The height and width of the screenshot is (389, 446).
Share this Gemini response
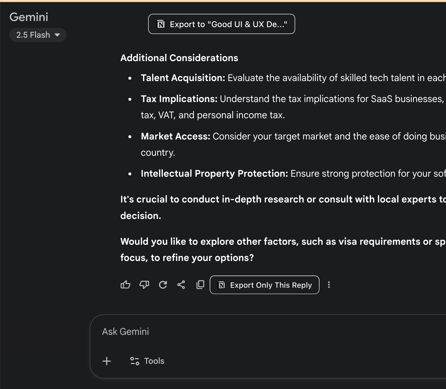(x=181, y=285)
